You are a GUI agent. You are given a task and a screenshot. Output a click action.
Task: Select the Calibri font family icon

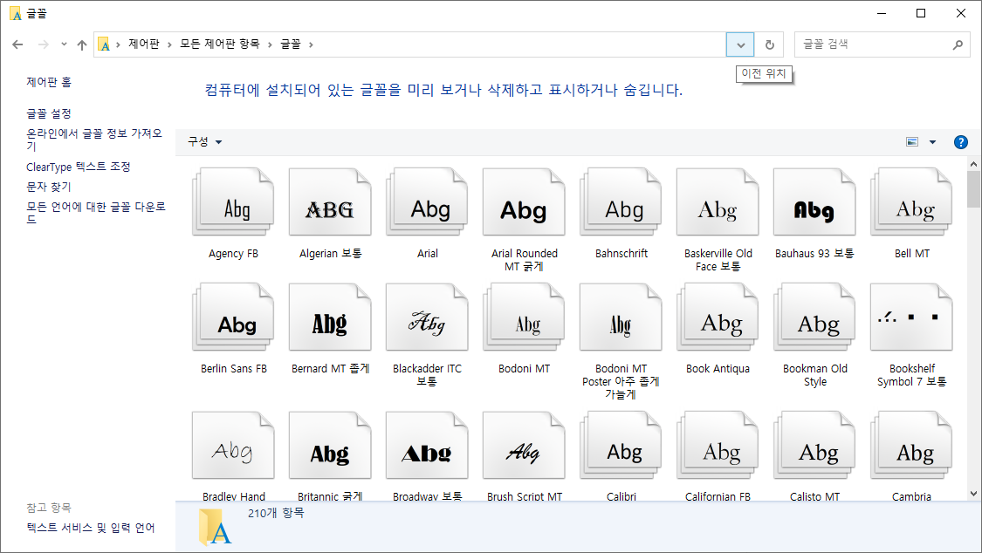621,446
